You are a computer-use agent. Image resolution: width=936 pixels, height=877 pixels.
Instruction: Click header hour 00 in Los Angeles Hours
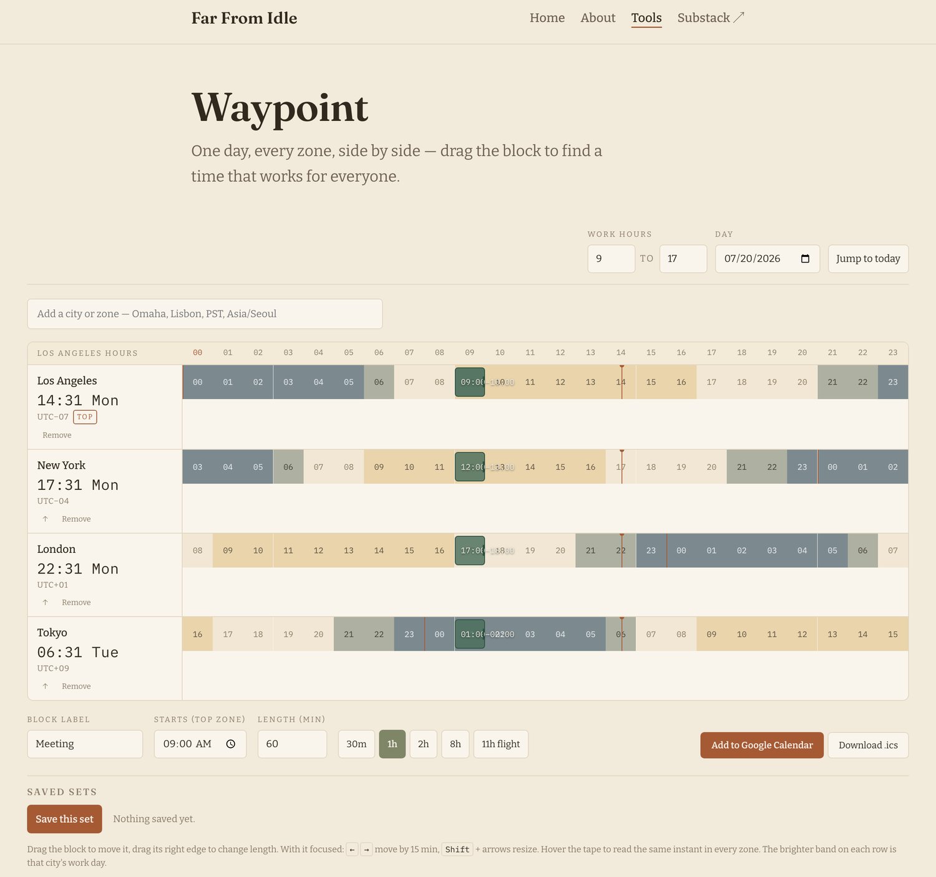[x=197, y=353]
